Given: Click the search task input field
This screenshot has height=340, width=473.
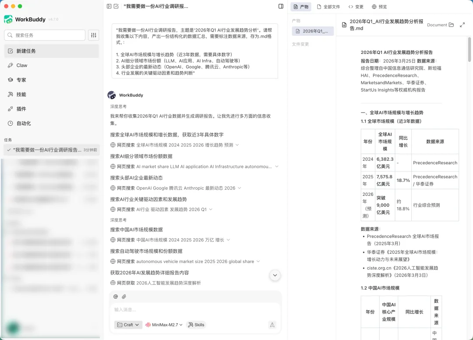Looking at the screenshot, I should click(45, 35).
